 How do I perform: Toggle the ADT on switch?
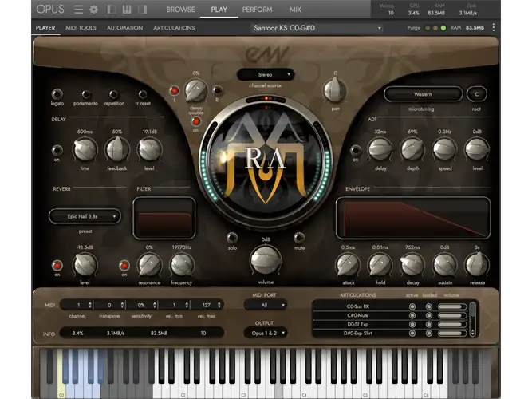pos(355,150)
